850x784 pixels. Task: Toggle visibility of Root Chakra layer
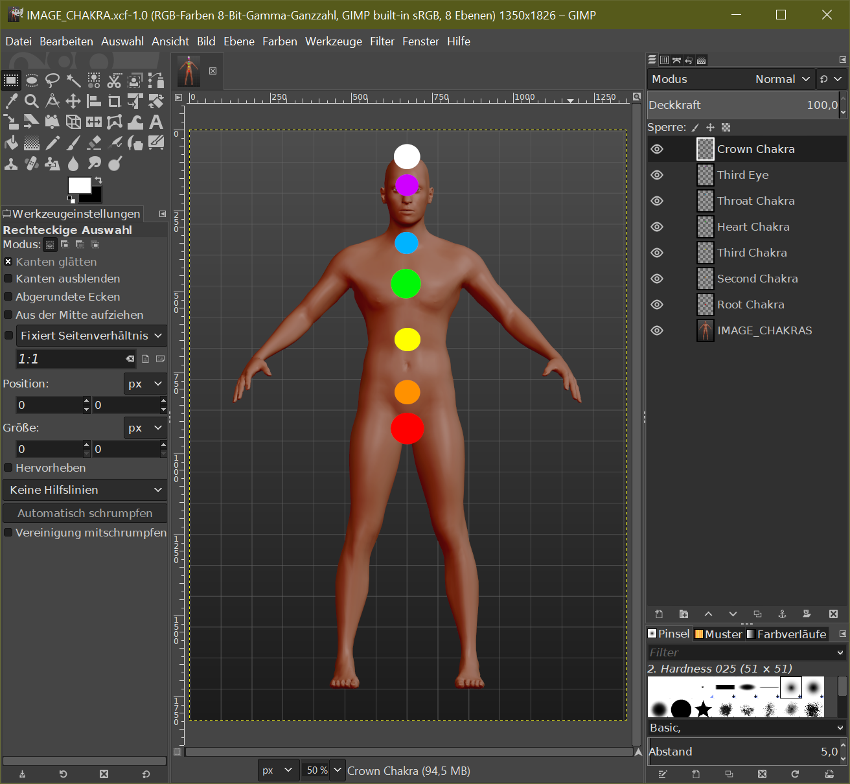657,305
